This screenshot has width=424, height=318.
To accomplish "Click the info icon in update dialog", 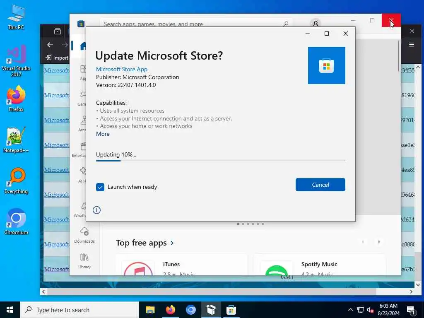I will point(96,210).
